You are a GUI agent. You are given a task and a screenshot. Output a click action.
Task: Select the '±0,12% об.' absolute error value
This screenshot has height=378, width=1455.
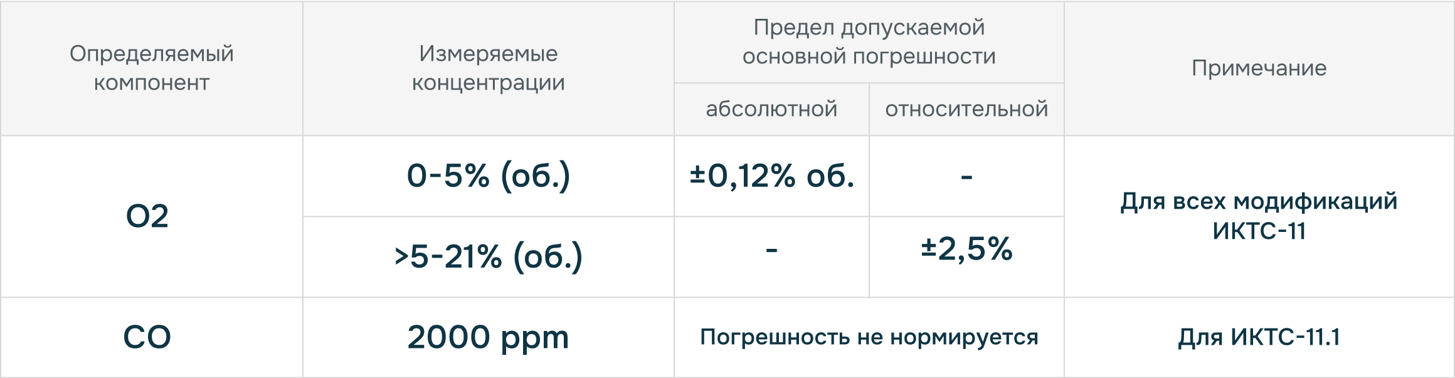(x=772, y=176)
